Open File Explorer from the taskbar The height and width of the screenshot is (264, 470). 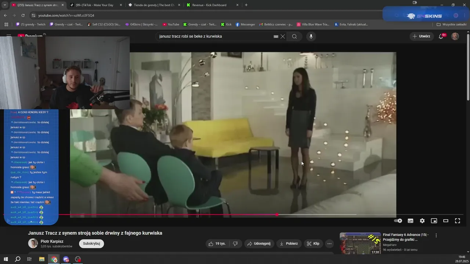(x=42, y=259)
